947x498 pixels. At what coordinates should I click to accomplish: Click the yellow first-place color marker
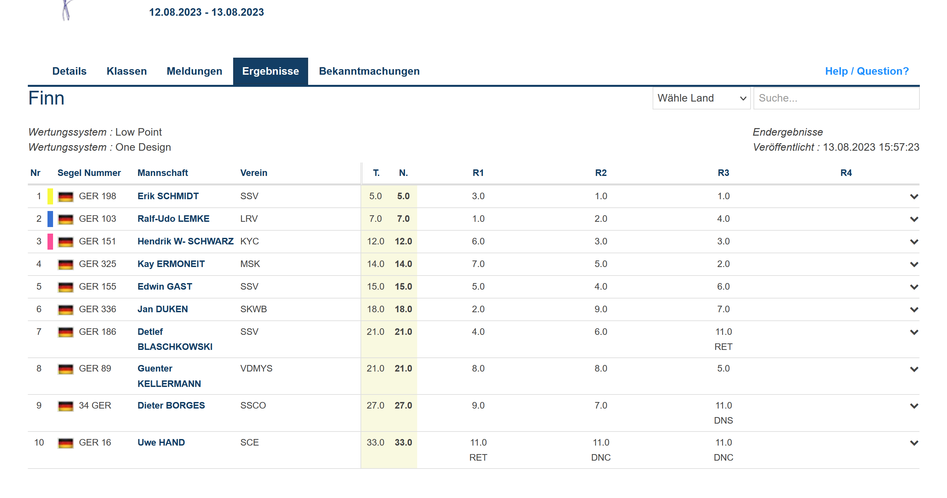50,196
